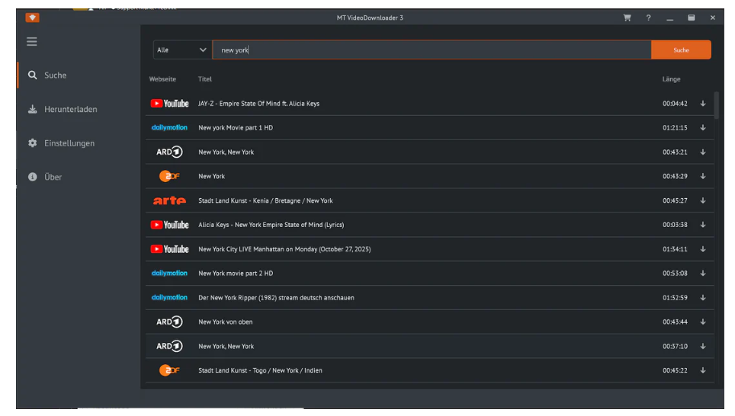Select title New York movie part 2 HD
Image resolution: width=735 pixels, height=416 pixels.
[x=236, y=273]
